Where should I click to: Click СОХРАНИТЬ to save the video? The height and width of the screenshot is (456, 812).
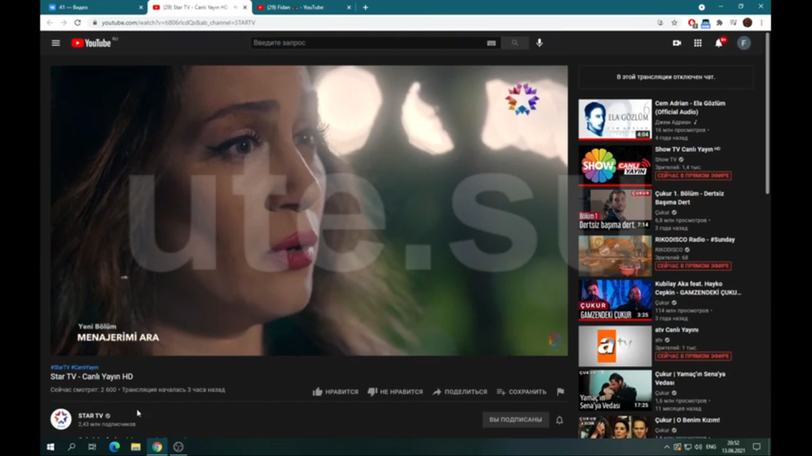pyautogui.click(x=521, y=392)
